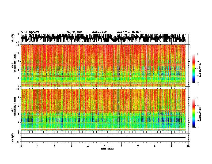Click inside the ch.1 spectrogram panel
Screen dimensions: 212x164
pyautogui.click(x=103, y=65)
